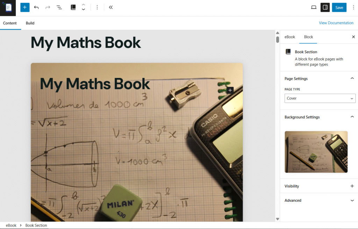
Task: Open the editor options menu beside Save
Action: click(353, 7)
